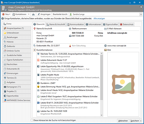Image resolution: width=144 pixels, height=124 pixels.
Task: Click the fax icon beside 069 73546-889
Action: click(x=70, y=36)
